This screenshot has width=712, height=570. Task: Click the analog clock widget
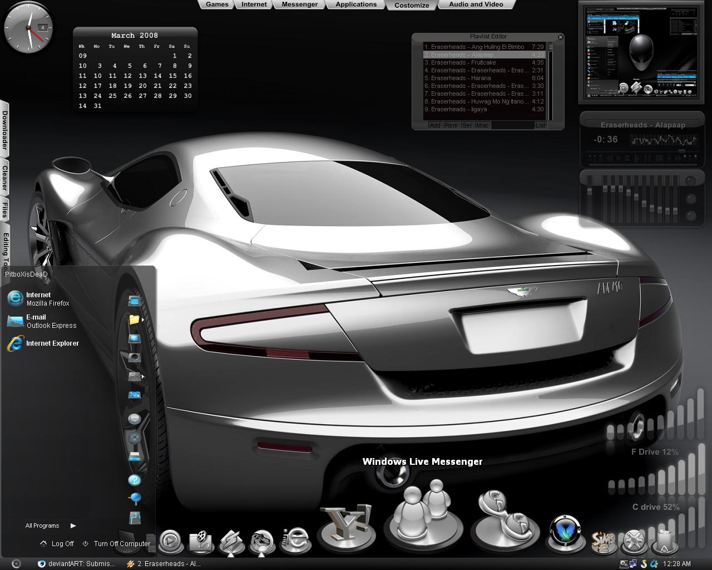[x=28, y=28]
